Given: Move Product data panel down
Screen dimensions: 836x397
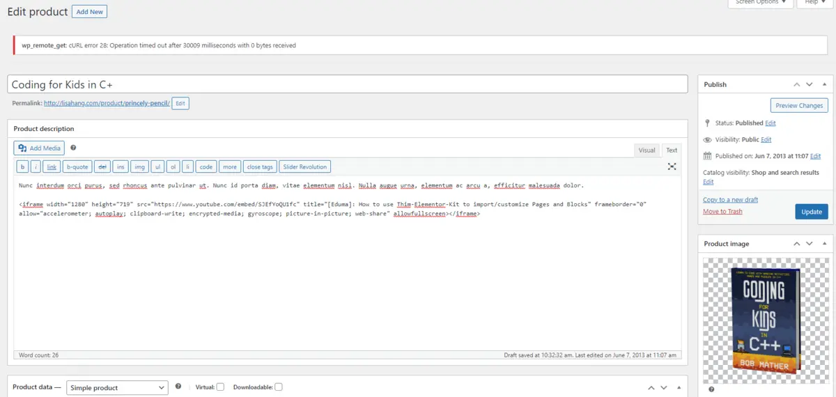Looking at the screenshot, I should (x=664, y=387).
